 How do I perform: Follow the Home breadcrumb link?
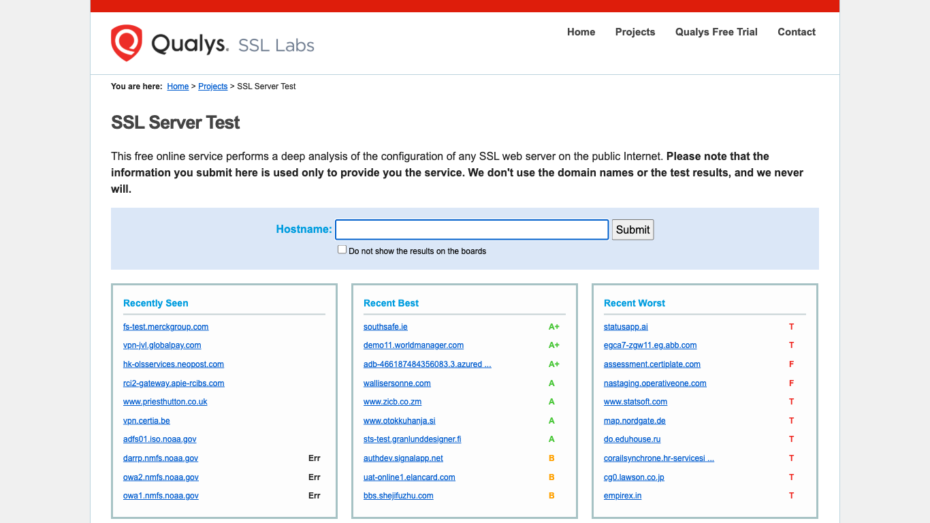click(x=178, y=86)
